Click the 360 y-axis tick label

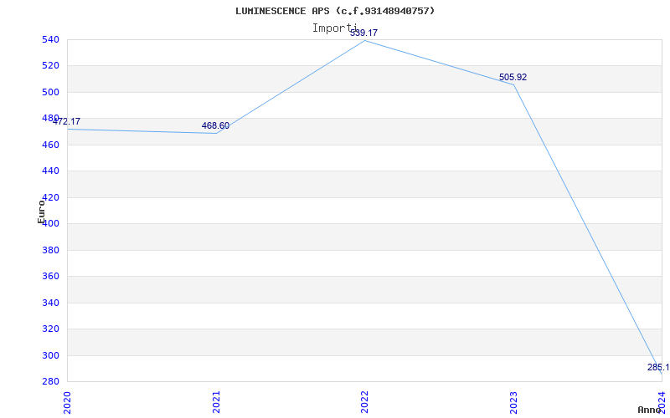coord(50,277)
